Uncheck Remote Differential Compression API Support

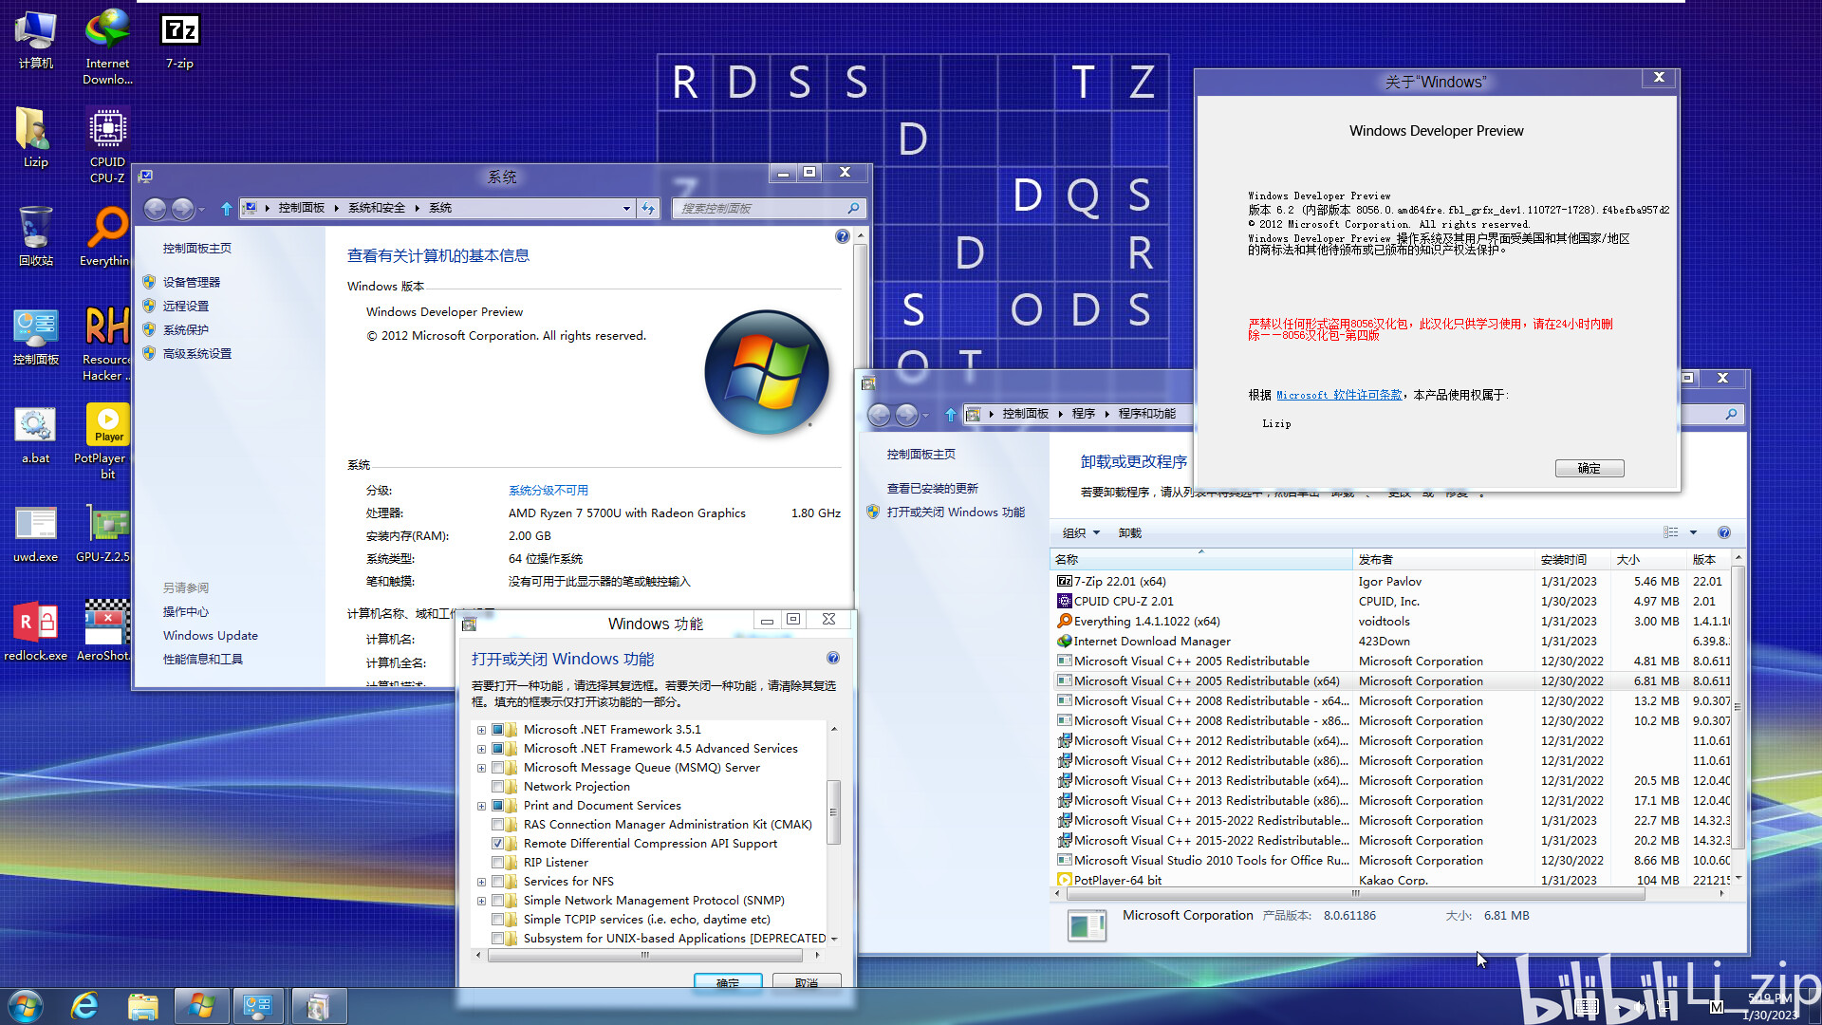coord(497,844)
